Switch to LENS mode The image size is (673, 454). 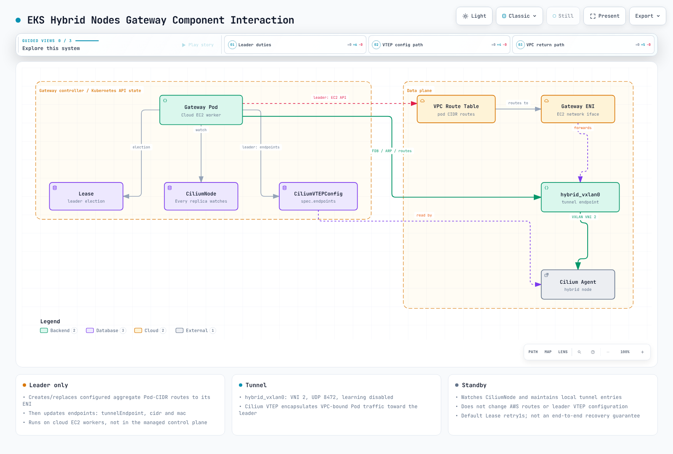point(563,352)
